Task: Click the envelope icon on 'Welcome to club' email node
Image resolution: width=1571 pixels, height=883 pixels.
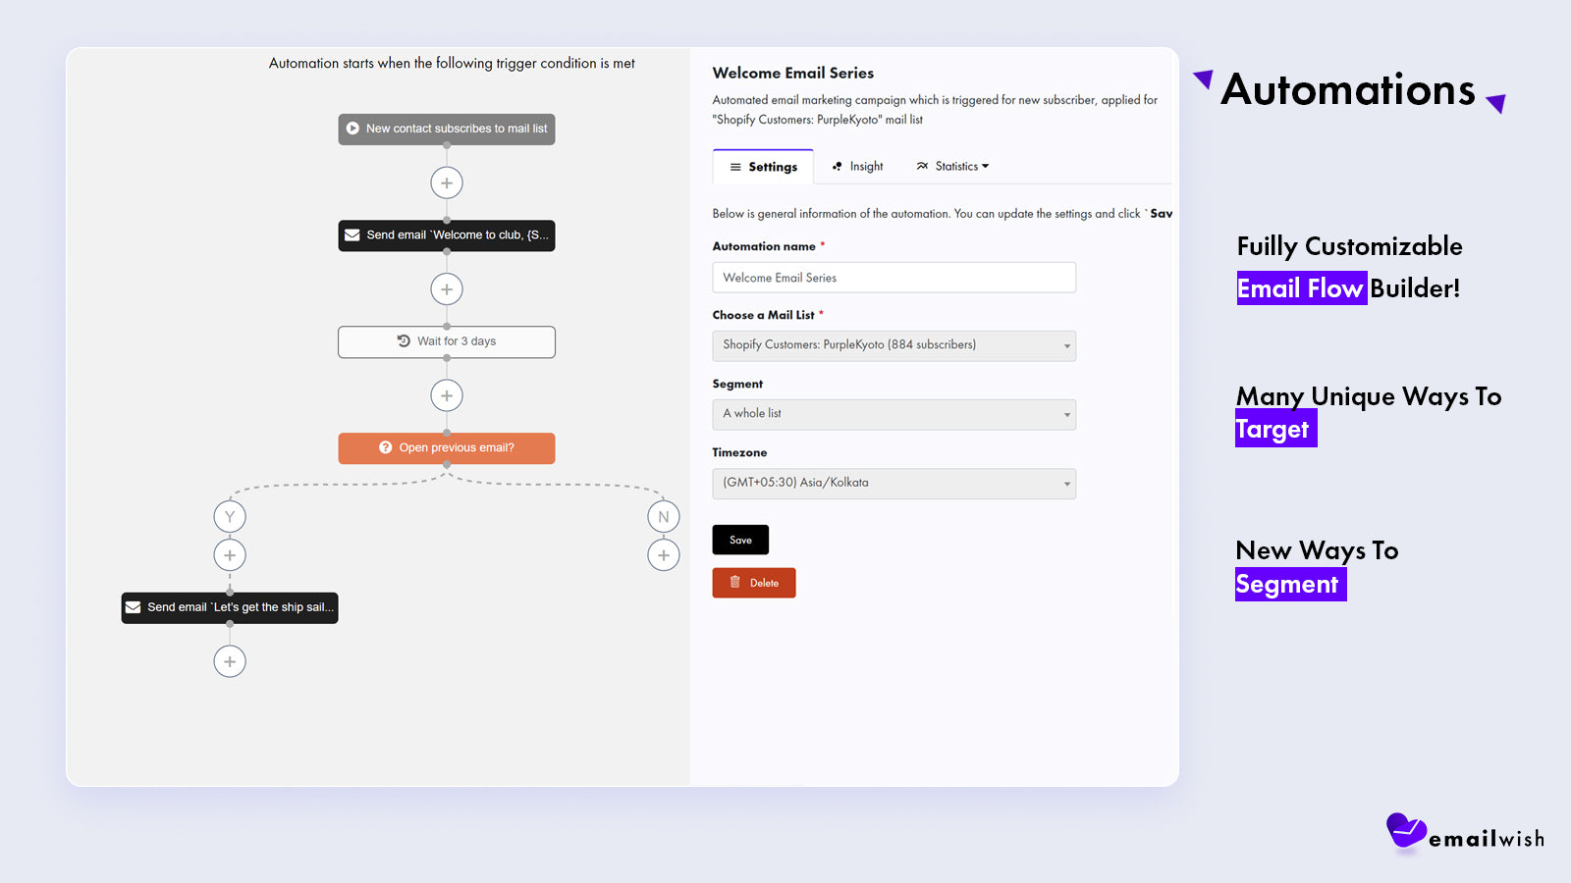Action: 352,235
